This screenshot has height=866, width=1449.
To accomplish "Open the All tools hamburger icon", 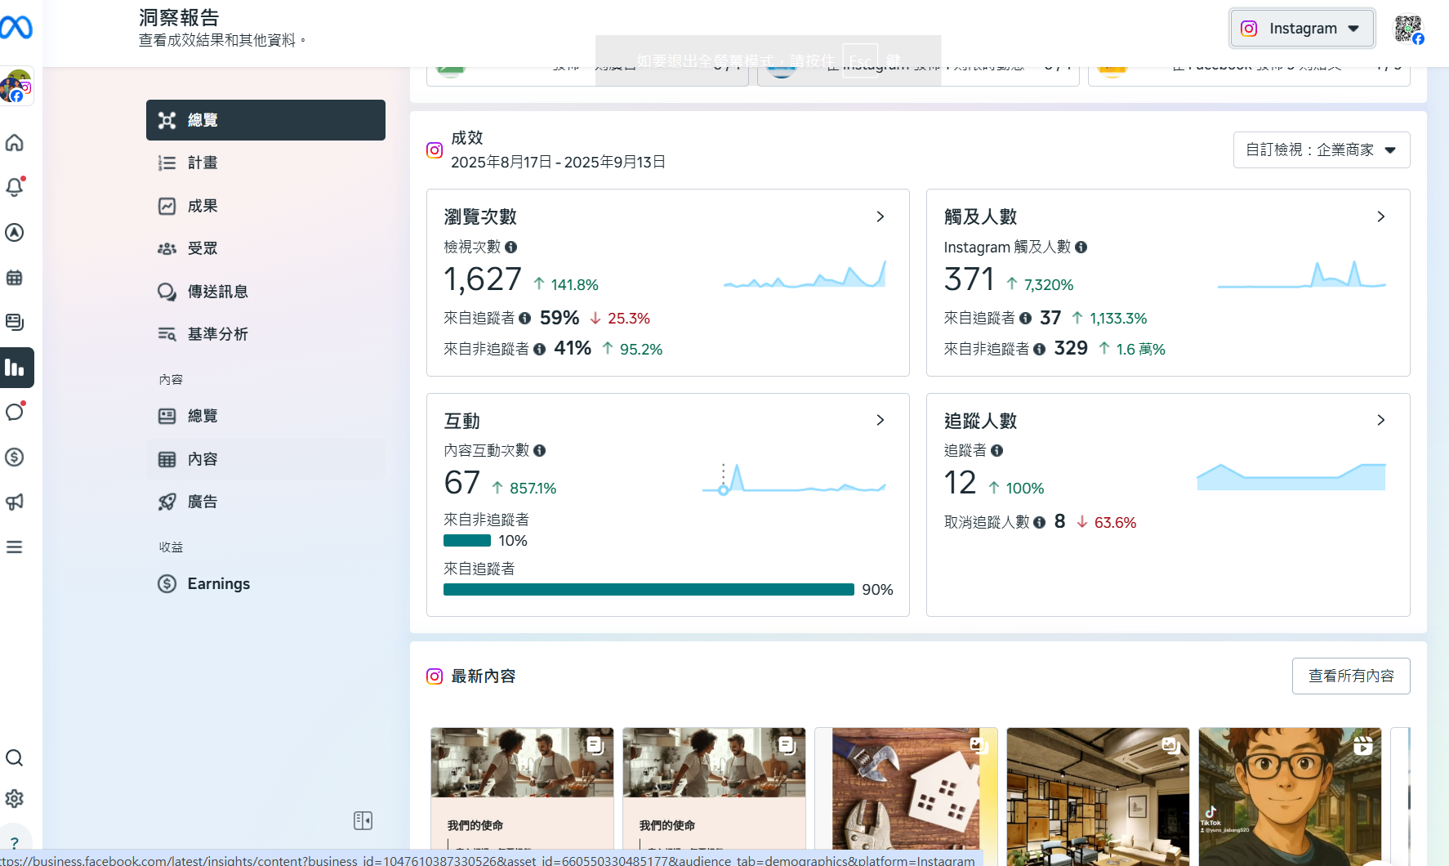I will [x=15, y=547].
